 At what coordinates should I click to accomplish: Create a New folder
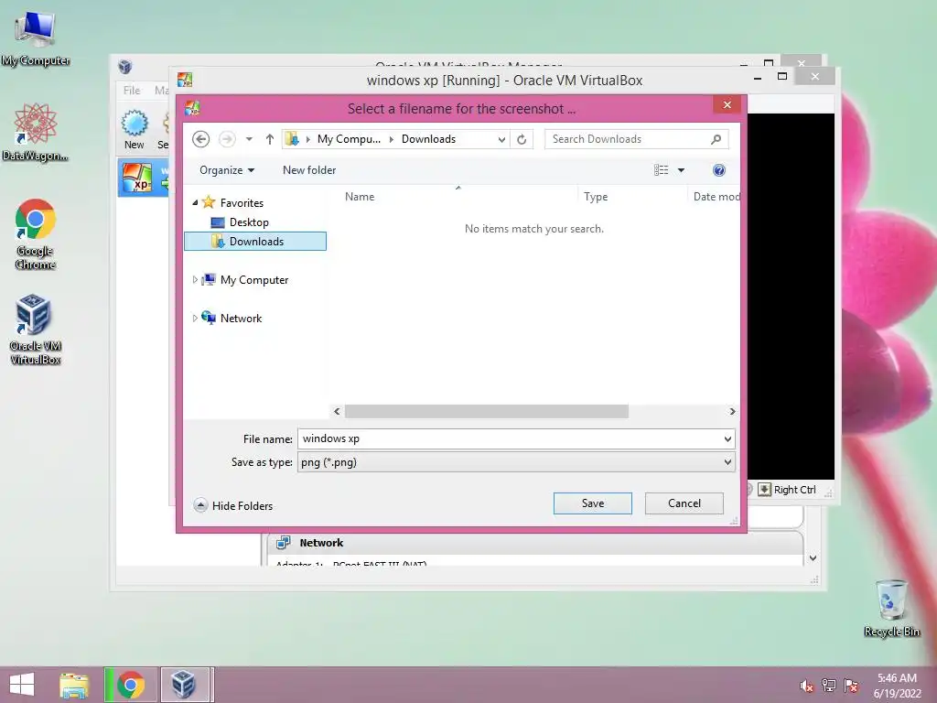(x=309, y=170)
